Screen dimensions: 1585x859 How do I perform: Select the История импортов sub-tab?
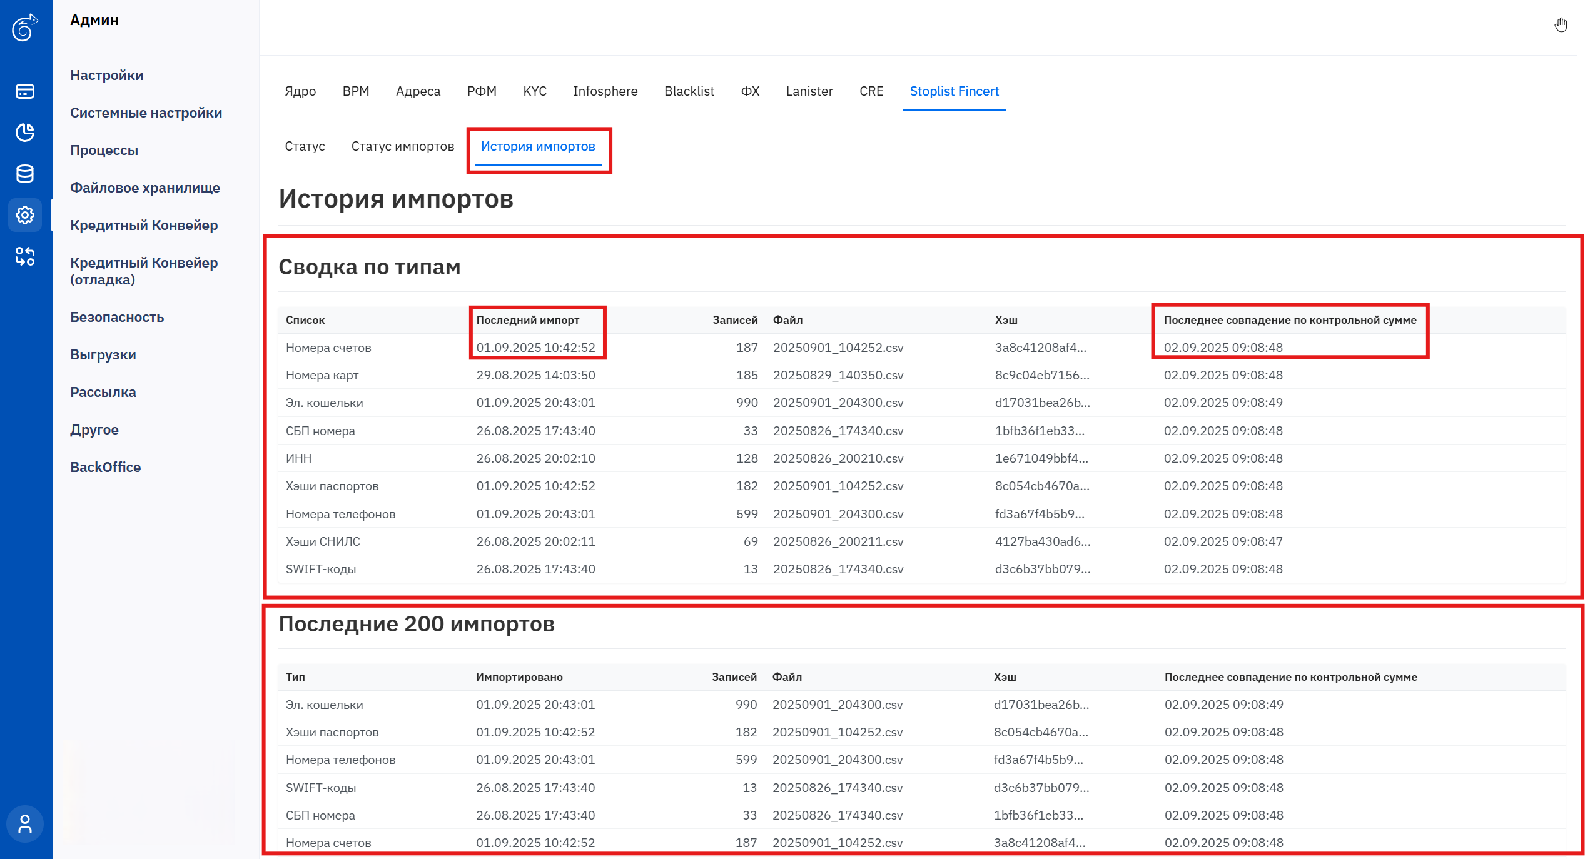[538, 146]
